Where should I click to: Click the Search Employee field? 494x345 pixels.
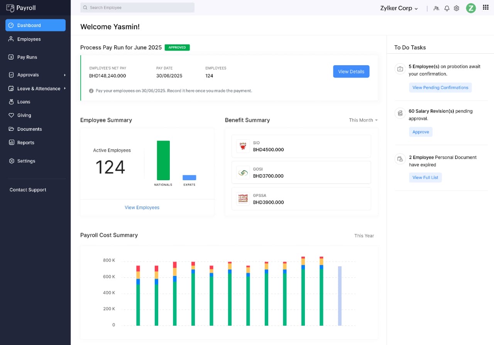click(137, 8)
